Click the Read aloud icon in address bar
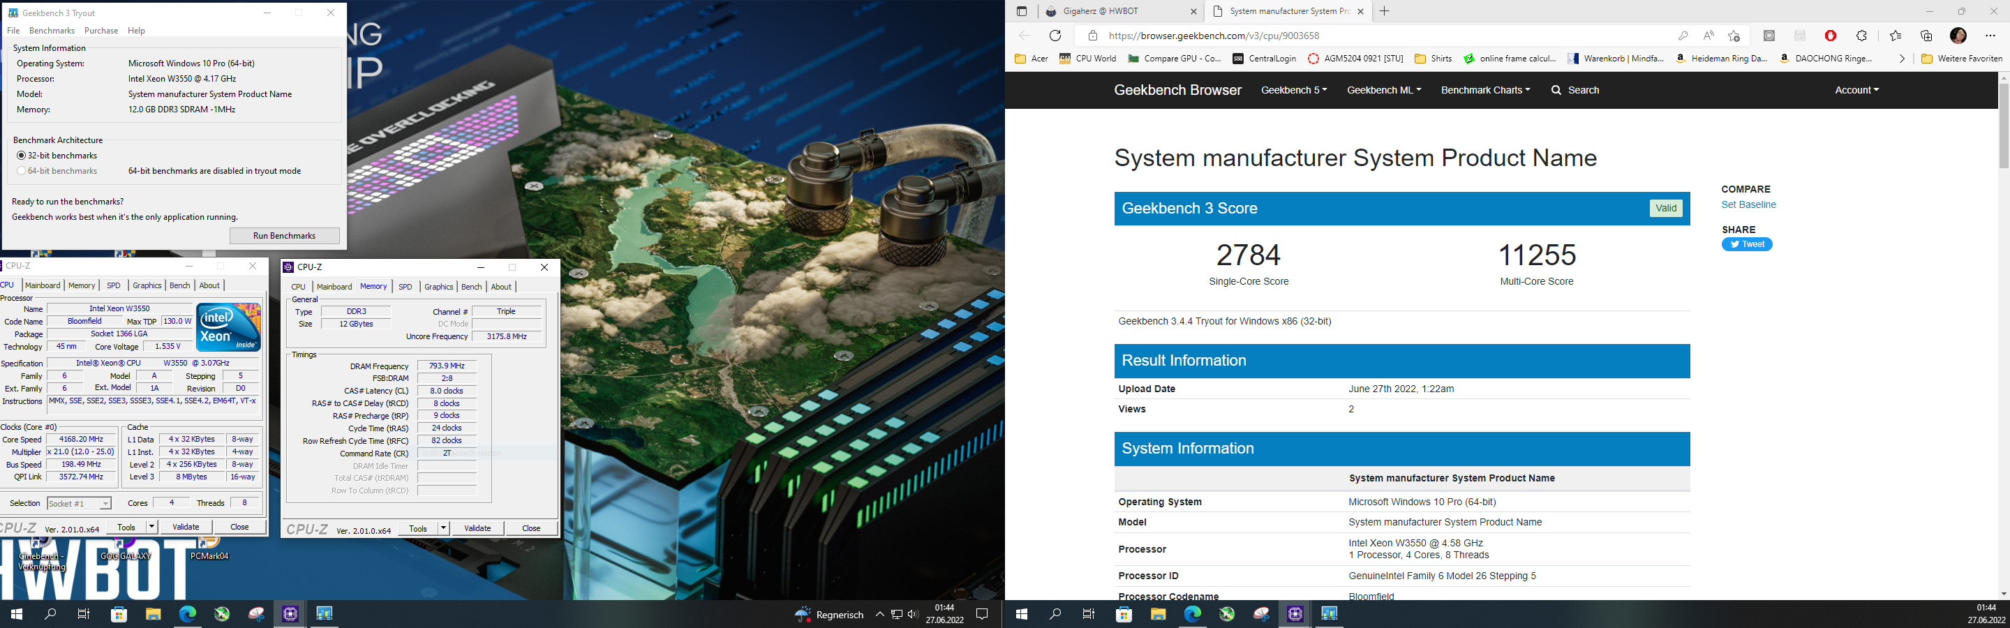The height and width of the screenshot is (628, 2010). 1708,36
